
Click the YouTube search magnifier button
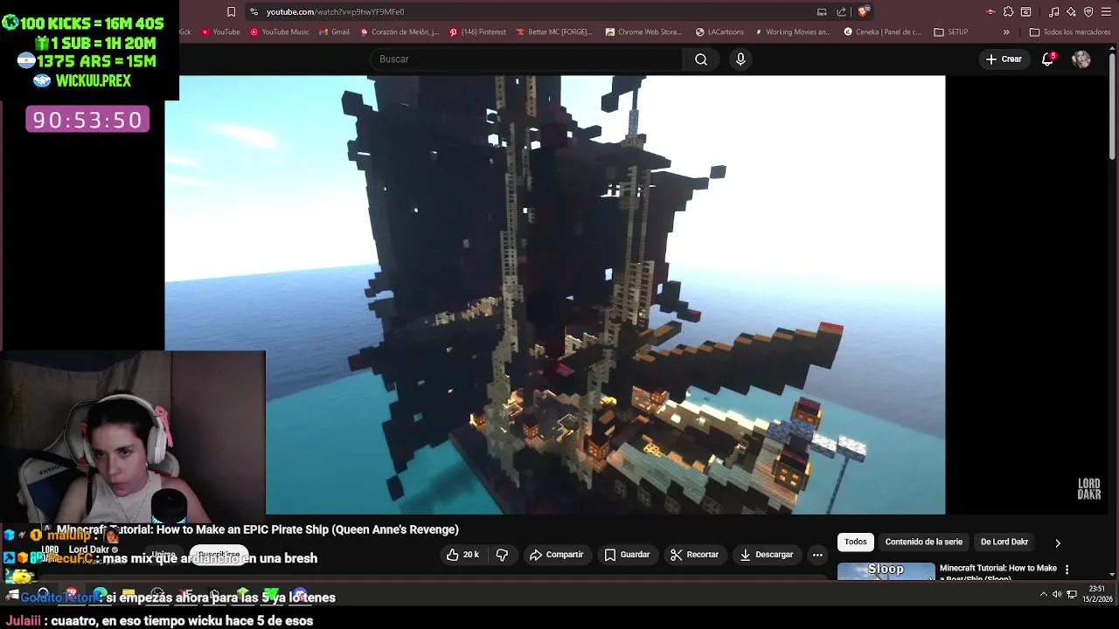[x=701, y=59]
